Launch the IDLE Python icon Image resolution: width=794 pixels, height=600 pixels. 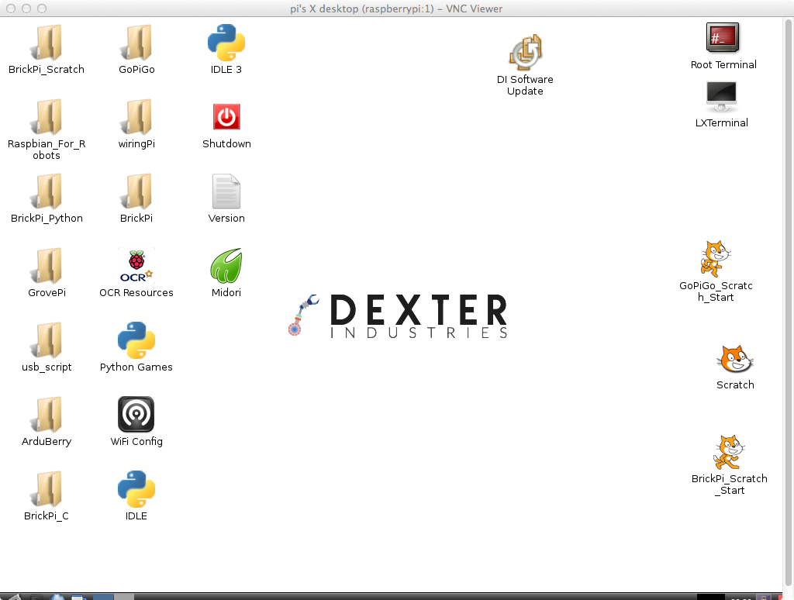(x=136, y=489)
